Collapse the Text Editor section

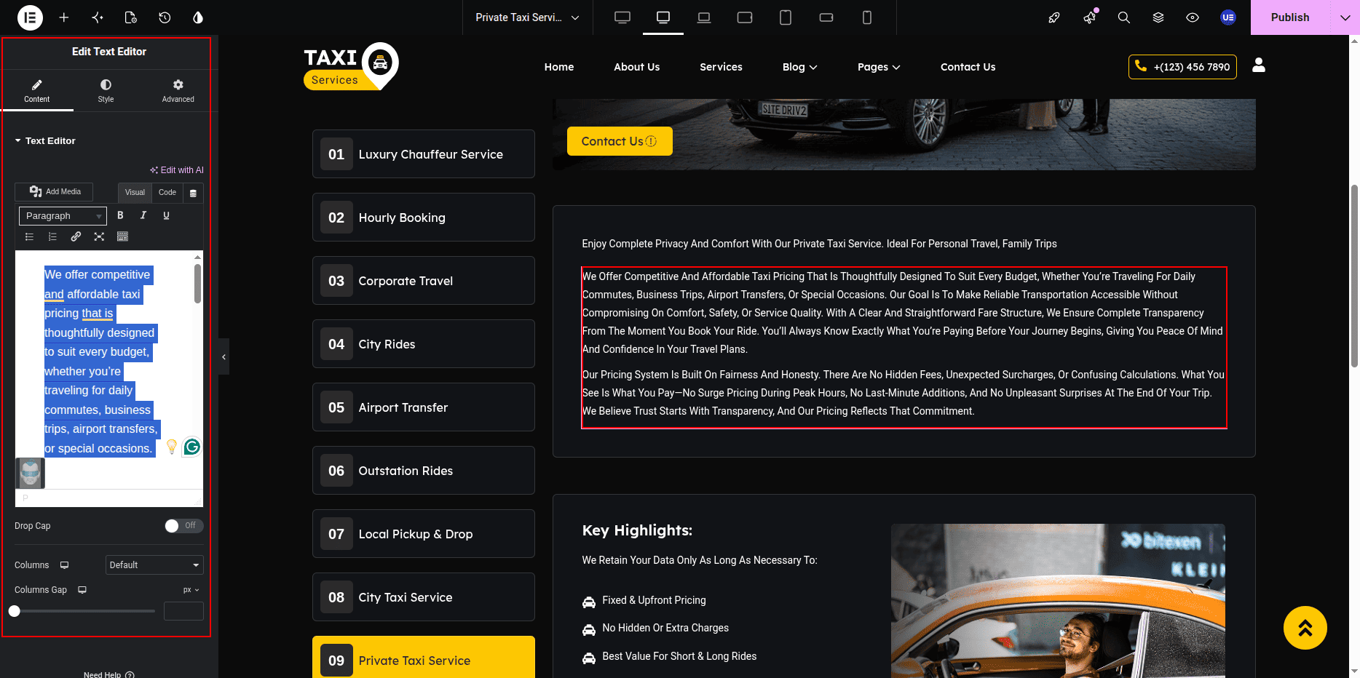pos(45,140)
